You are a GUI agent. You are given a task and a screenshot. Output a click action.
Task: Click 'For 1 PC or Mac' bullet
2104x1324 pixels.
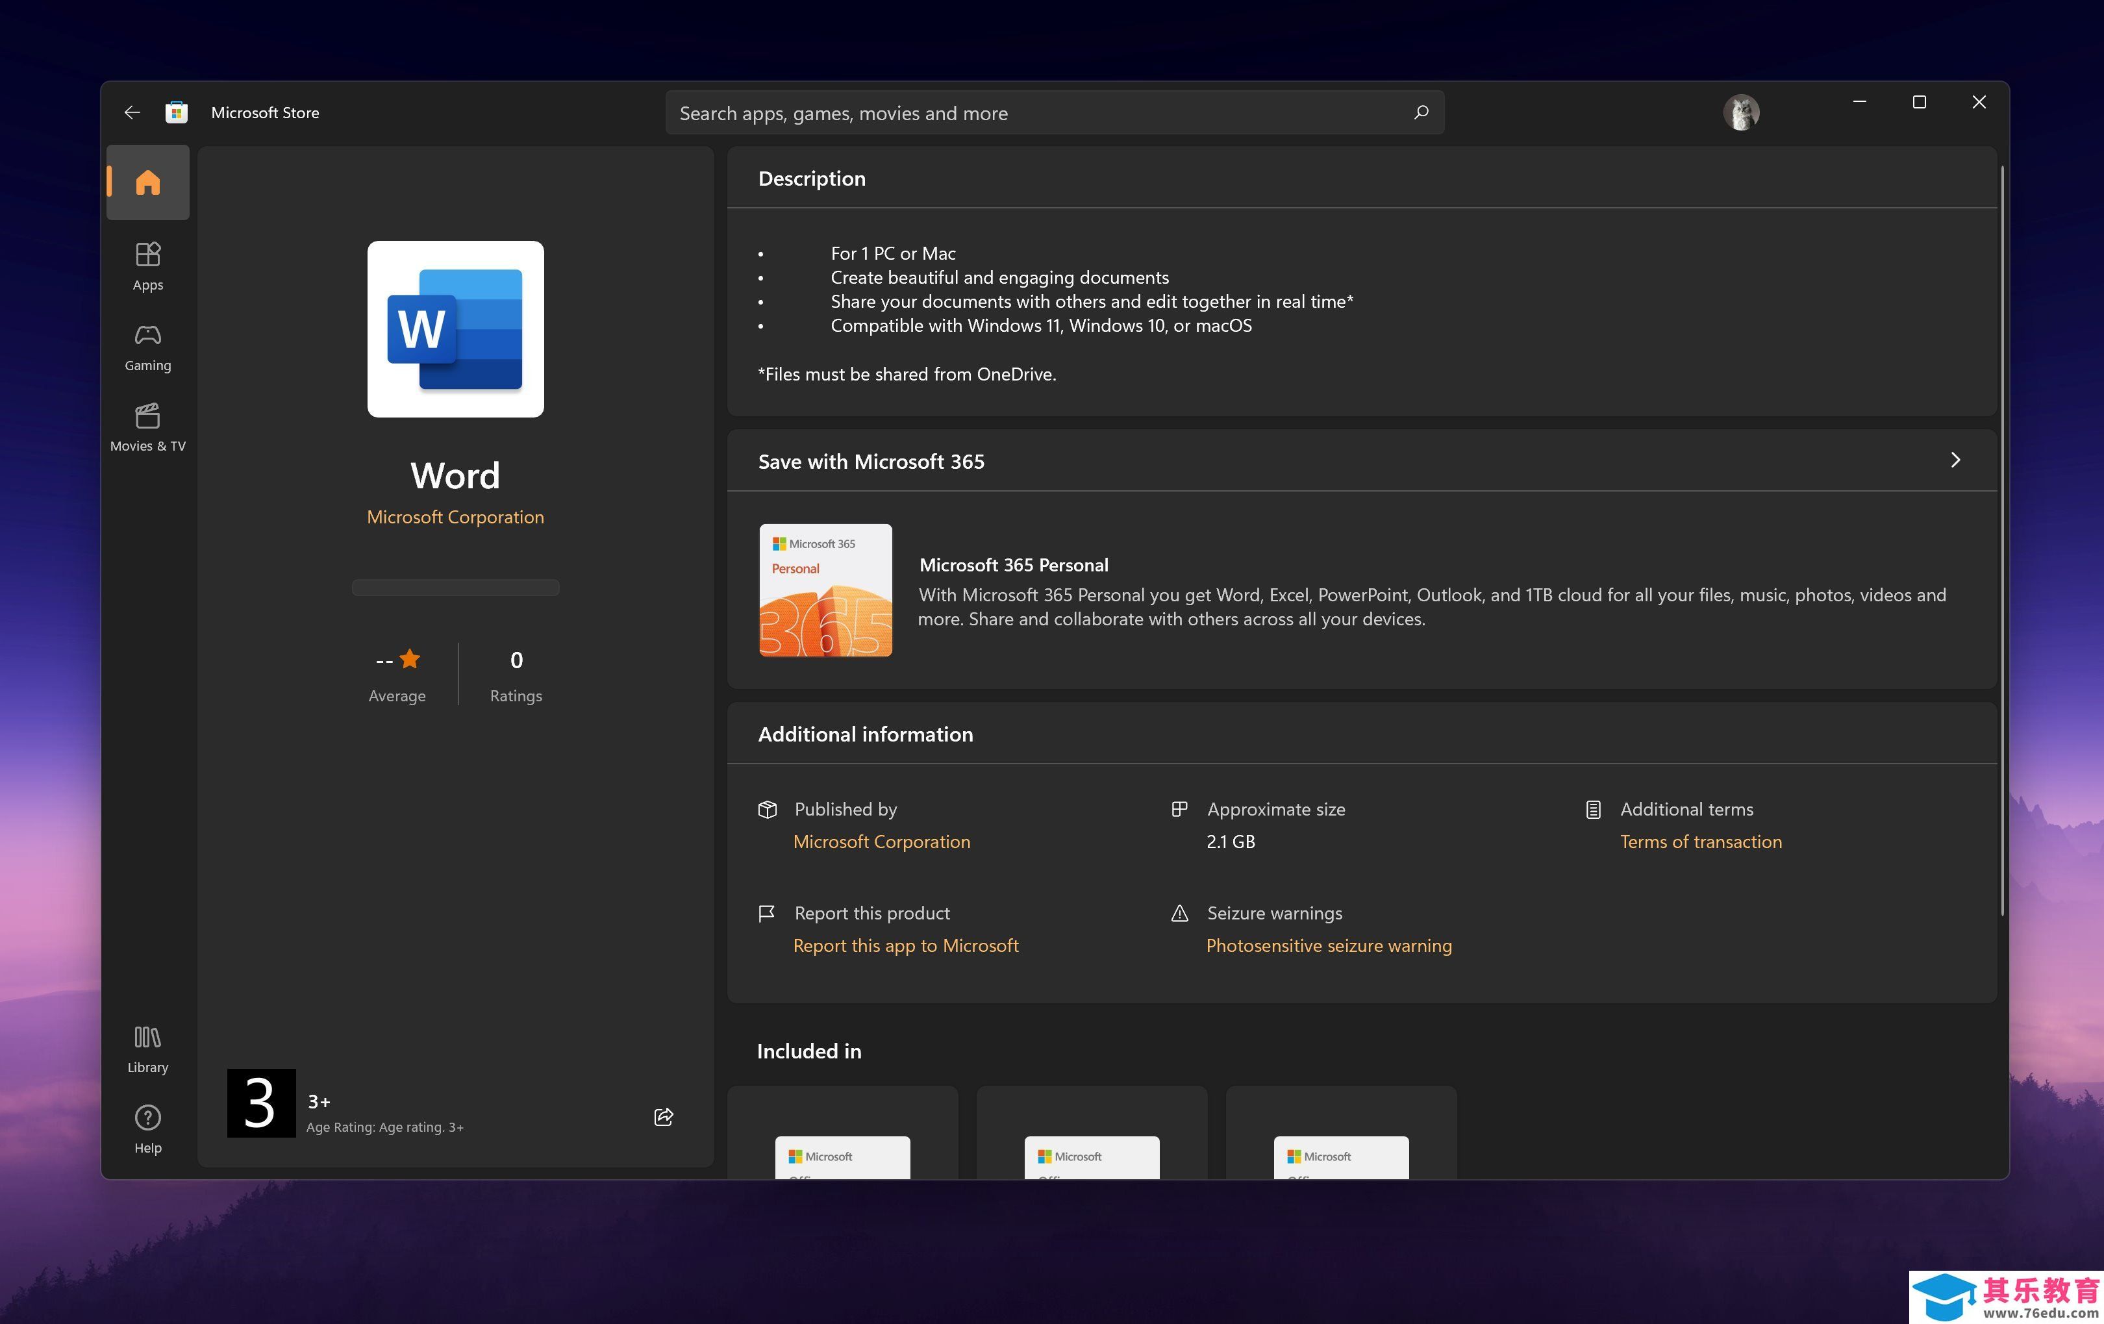893,253
